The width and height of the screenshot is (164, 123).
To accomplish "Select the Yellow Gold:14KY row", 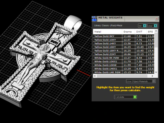I will [124, 43].
